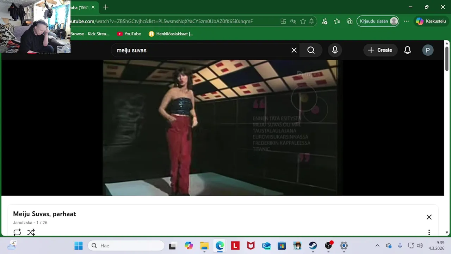The width and height of the screenshot is (451, 254).
Task: Show hidden system tray icons
Action: coord(377,246)
